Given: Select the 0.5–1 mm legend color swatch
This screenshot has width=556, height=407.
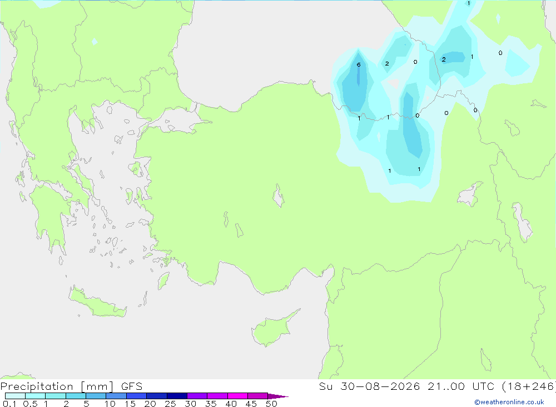Looking at the screenshot, I should click(x=36, y=396).
